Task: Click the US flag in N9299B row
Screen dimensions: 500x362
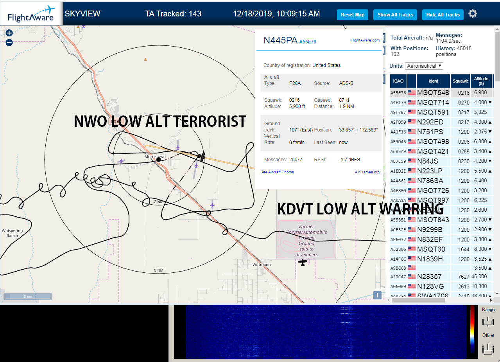Action: (412, 230)
